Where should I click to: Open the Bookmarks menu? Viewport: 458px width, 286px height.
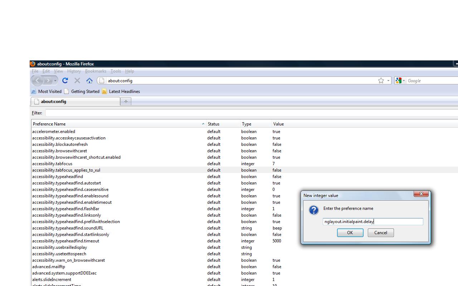(x=96, y=71)
